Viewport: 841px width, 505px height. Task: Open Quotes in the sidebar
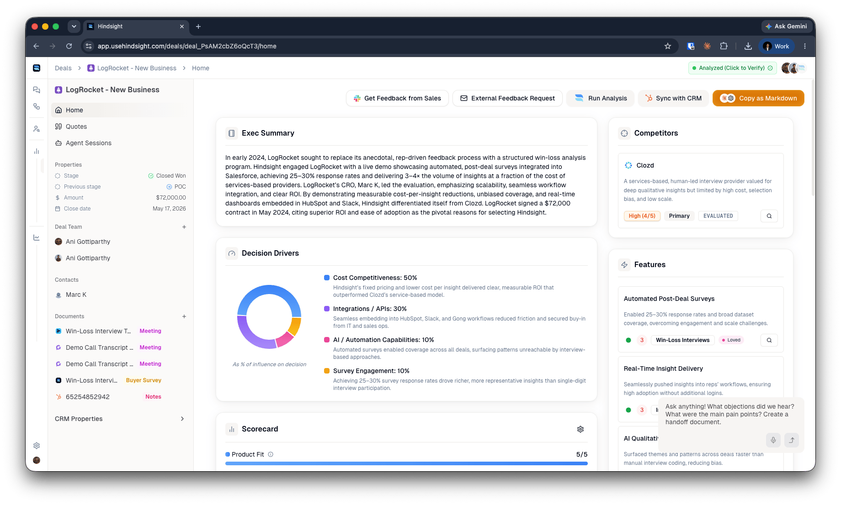(120, 126)
